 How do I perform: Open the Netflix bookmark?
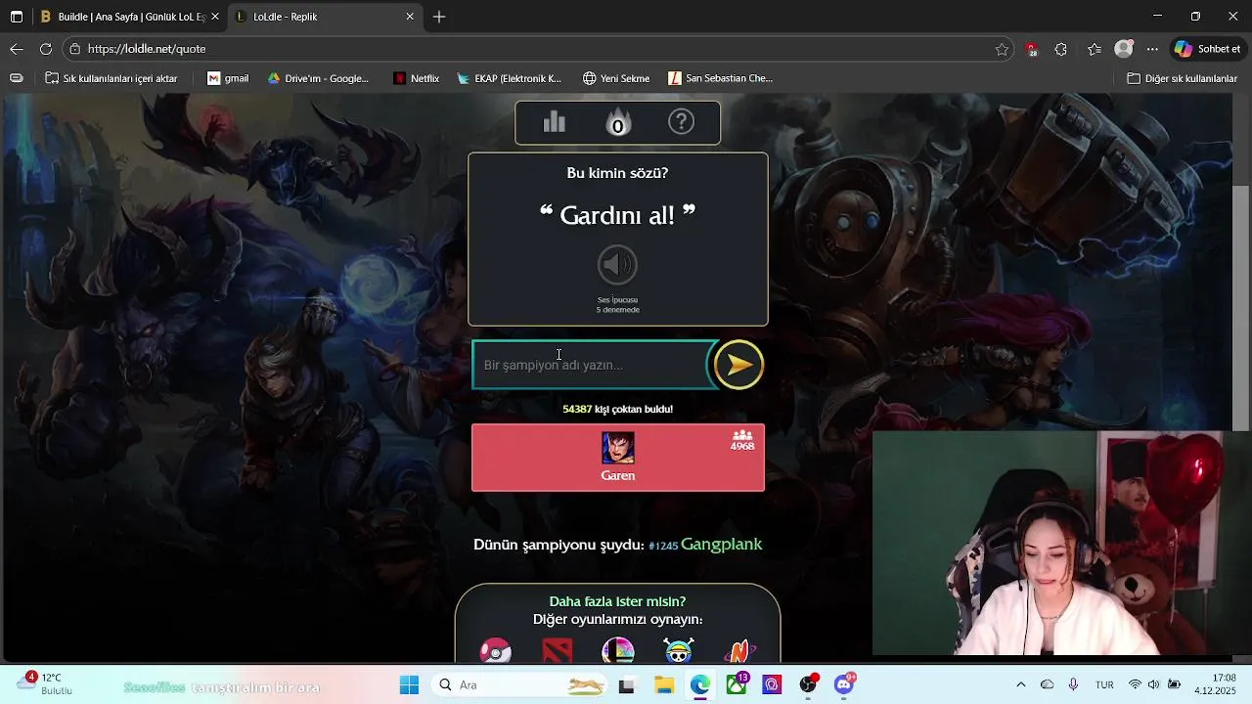(416, 78)
